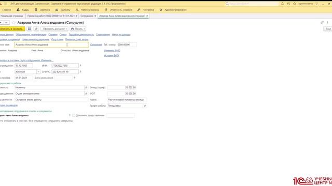Image resolution: width=332 pixels, height=186 pixels.
Task: Click the История ФИО link
Action: point(111,55)
